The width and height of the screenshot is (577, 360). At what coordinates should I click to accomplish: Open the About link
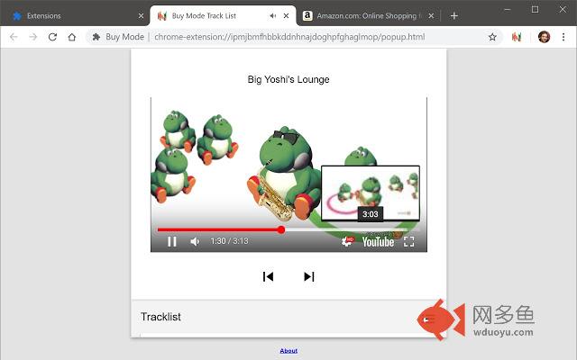288,351
